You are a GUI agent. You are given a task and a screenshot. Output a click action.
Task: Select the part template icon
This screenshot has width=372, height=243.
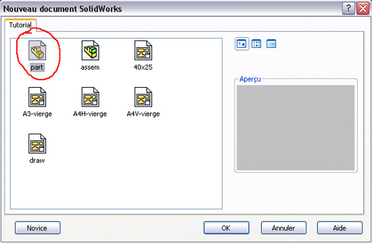[x=37, y=50]
